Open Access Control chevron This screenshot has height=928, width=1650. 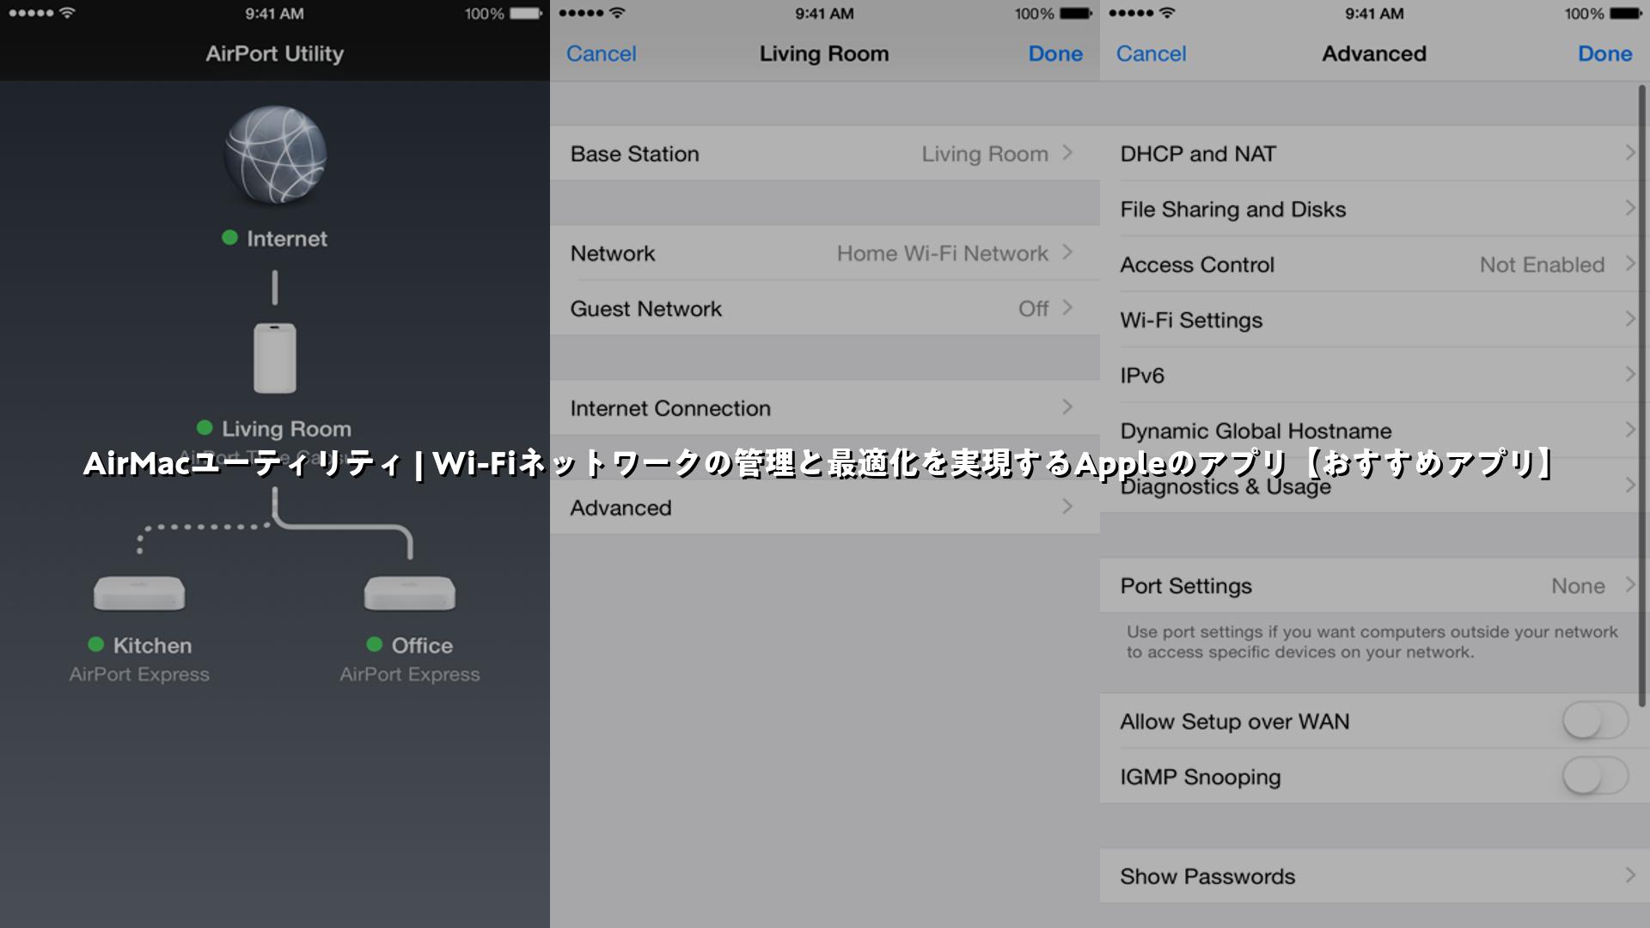click(x=1629, y=264)
